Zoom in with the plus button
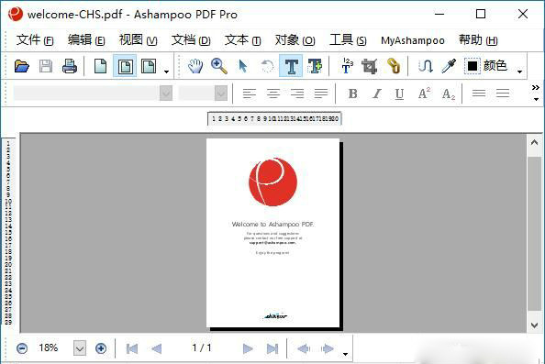545x364 pixels. 101,348
